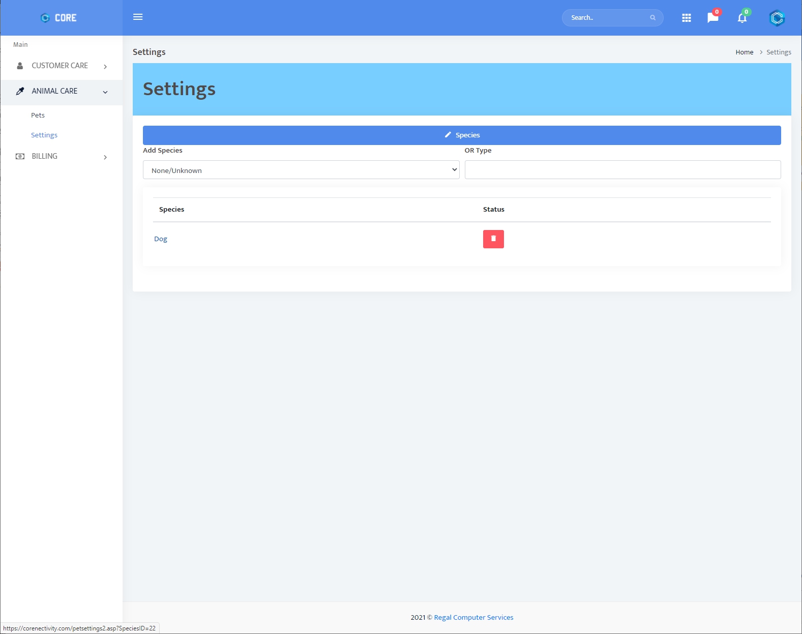
Task: Click the OR Type text field
Action: tap(622, 170)
